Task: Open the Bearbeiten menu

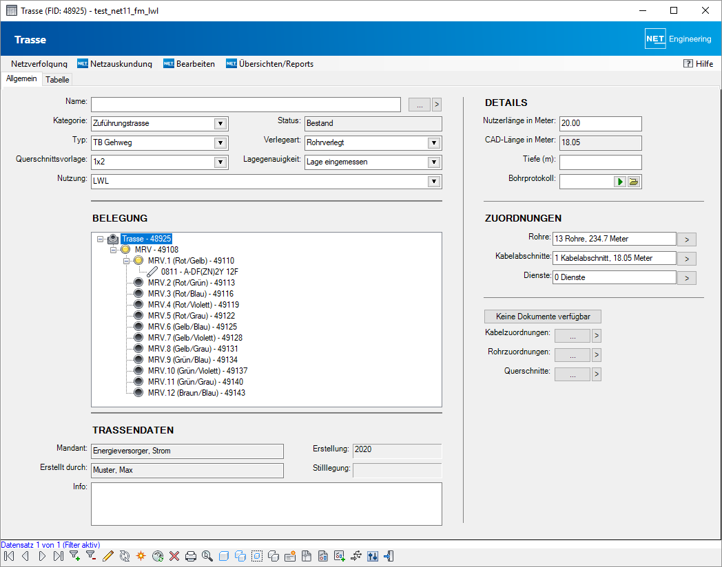Action: coord(189,64)
